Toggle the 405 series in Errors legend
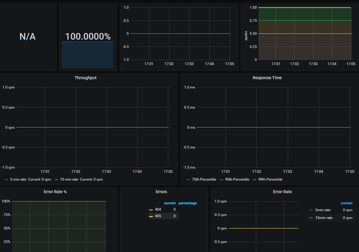 pyautogui.click(x=158, y=216)
